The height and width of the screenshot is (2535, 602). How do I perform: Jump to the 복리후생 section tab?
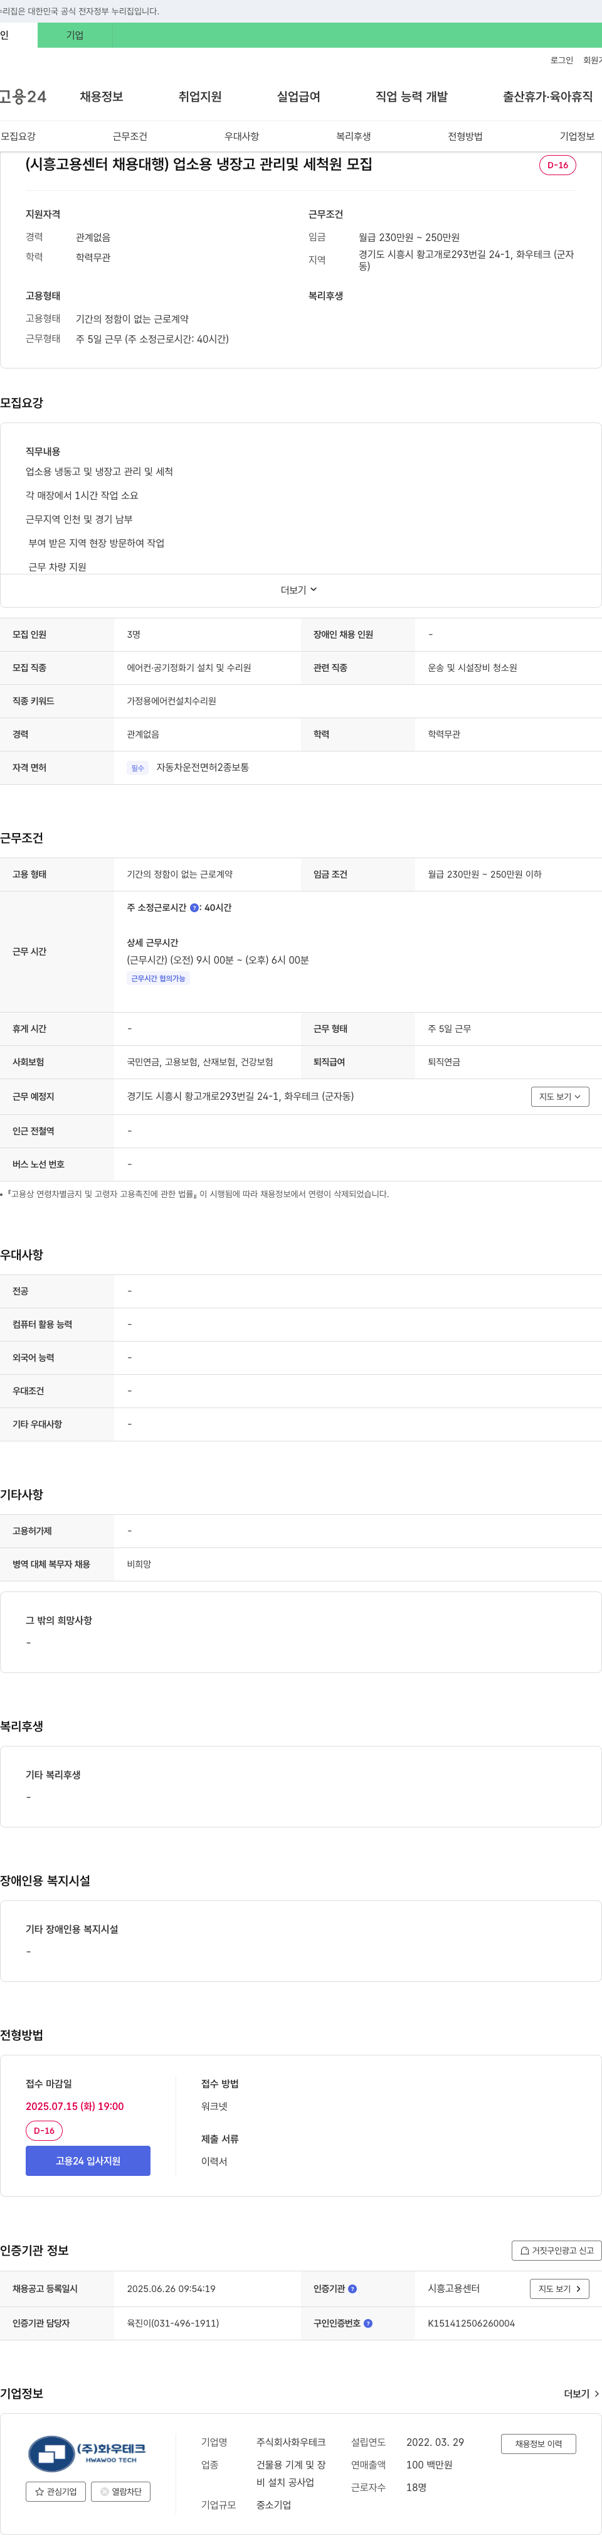click(353, 137)
